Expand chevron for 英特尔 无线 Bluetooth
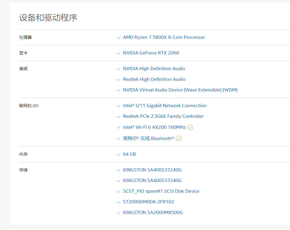The image size is (290, 230). pos(118,139)
